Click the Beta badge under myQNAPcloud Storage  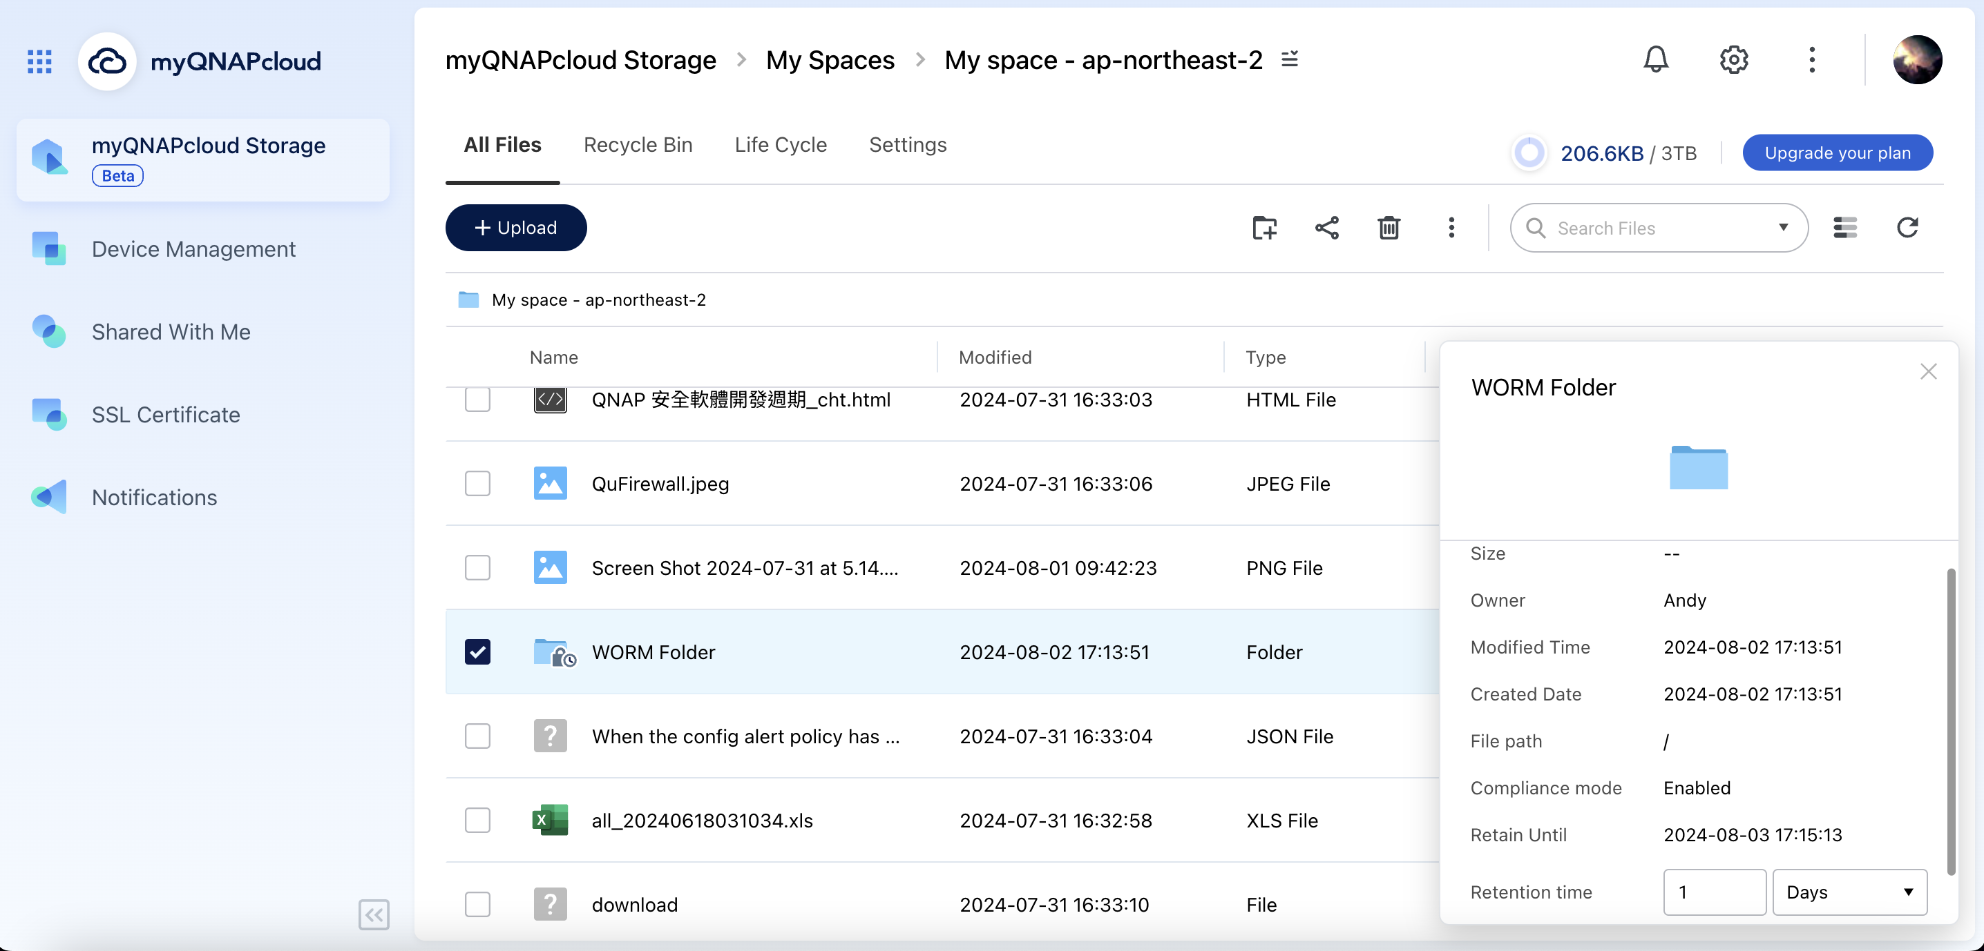coord(117,175)
